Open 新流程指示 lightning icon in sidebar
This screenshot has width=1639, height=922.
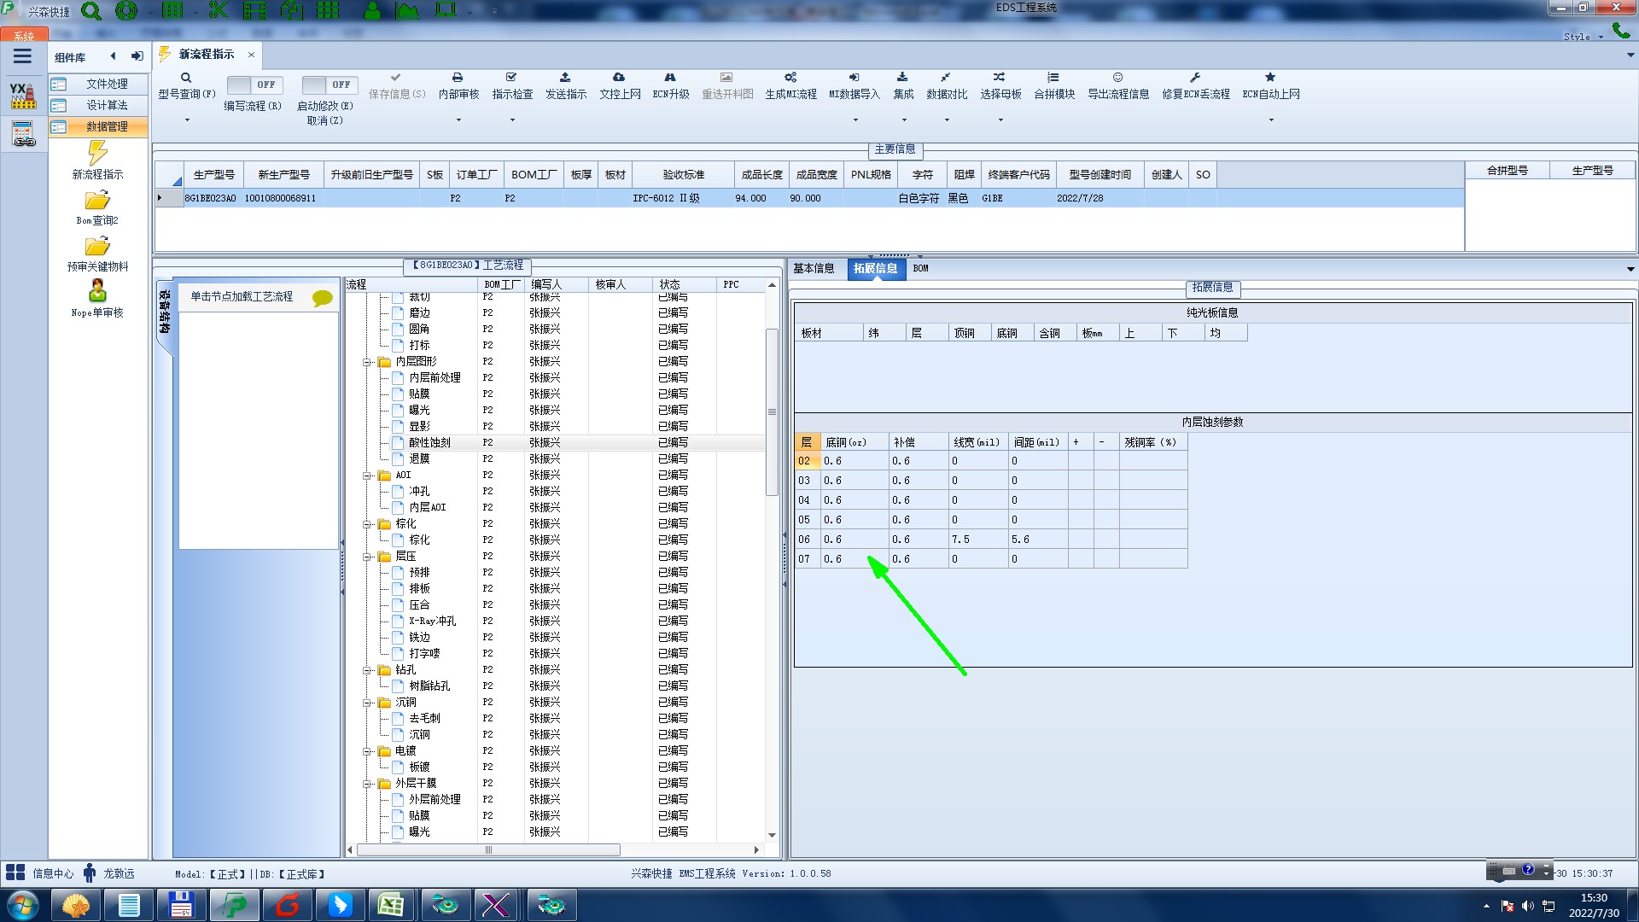[97, 154]
